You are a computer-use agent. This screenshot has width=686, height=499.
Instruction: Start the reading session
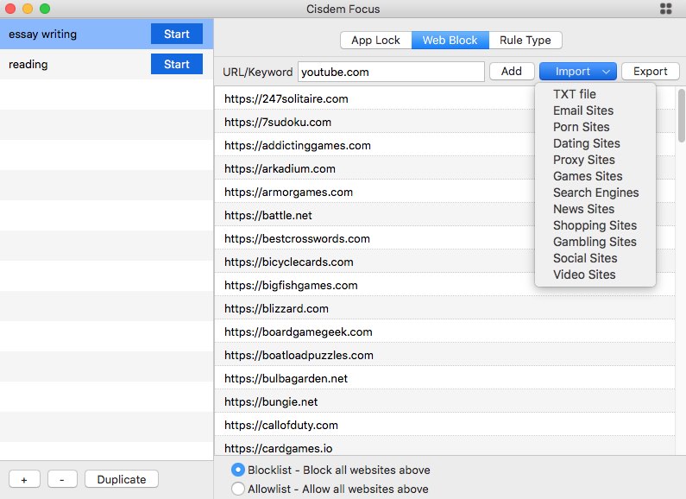pos(176,64)
